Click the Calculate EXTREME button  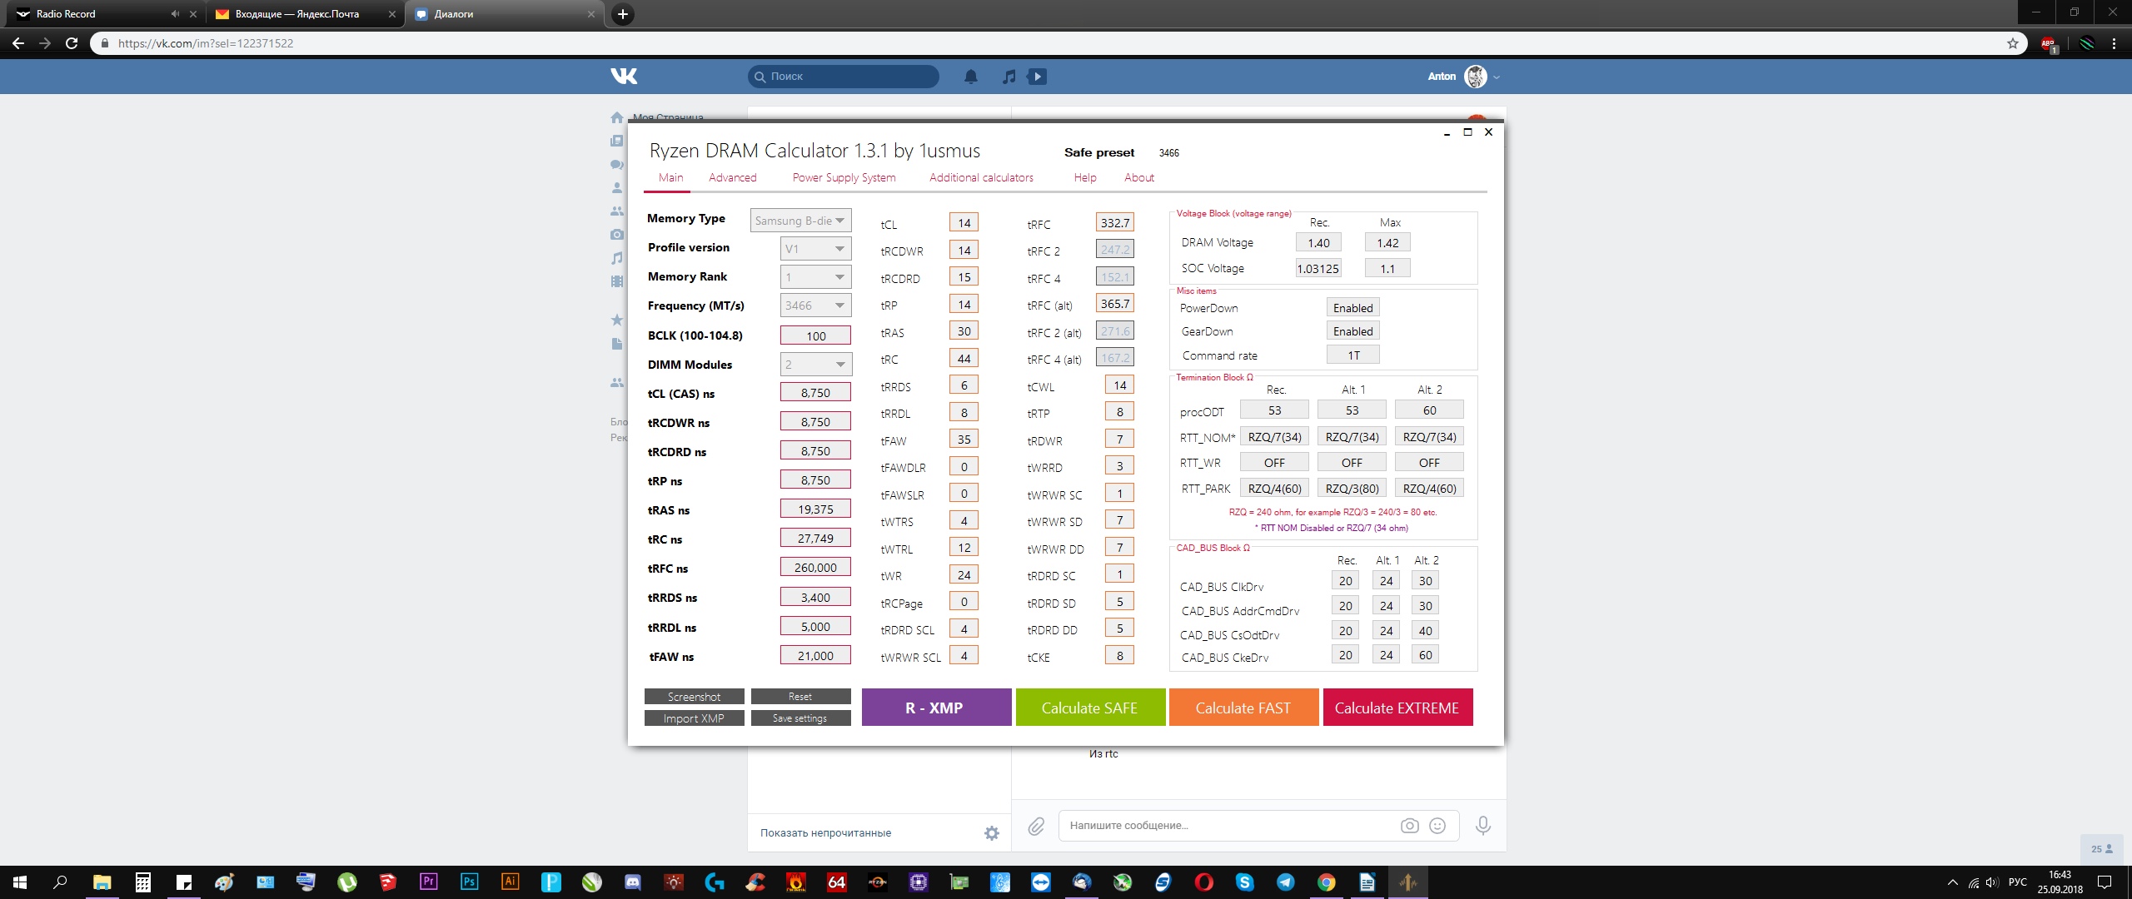coord(1397,708)
